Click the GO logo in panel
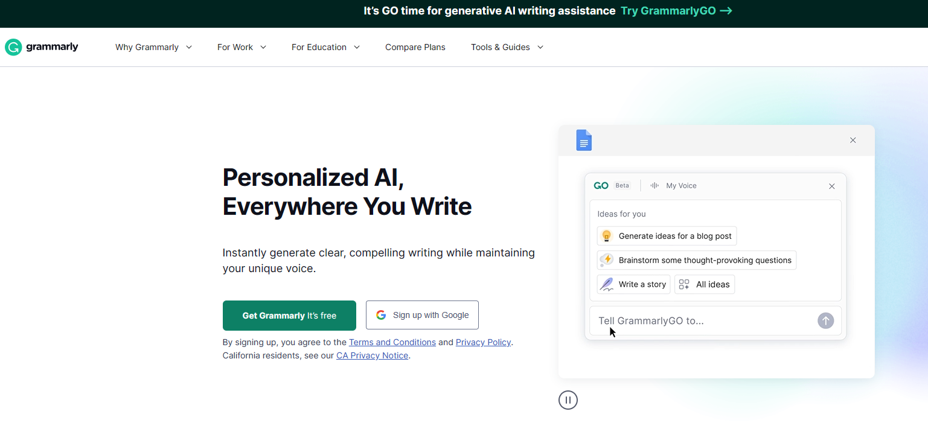This screenshot has height=426, width=928. pyautogui.click(x=601, y=186)
